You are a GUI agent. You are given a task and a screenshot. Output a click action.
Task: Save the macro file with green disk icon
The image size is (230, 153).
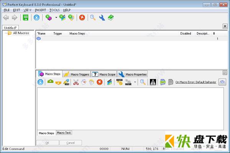coord(26,18)
